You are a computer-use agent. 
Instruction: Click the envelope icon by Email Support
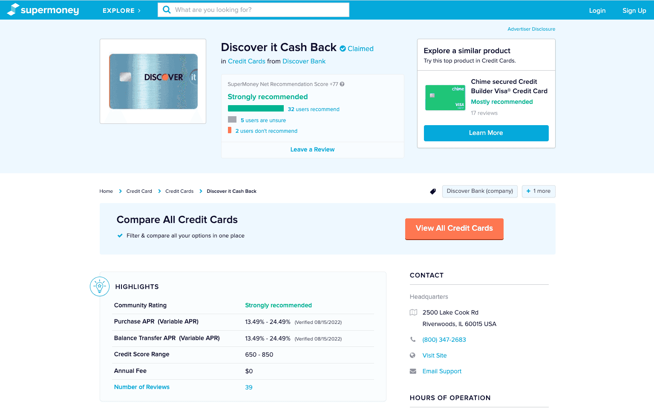pyautogui.click(x=413, y=371)
